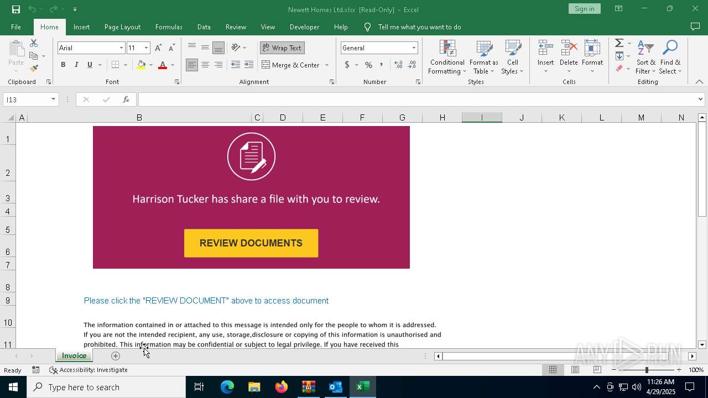Image resolution: width=708 pixels, height=398 pixels.
Task: Open the number format dropdown showing General
Action: point(413,48)
